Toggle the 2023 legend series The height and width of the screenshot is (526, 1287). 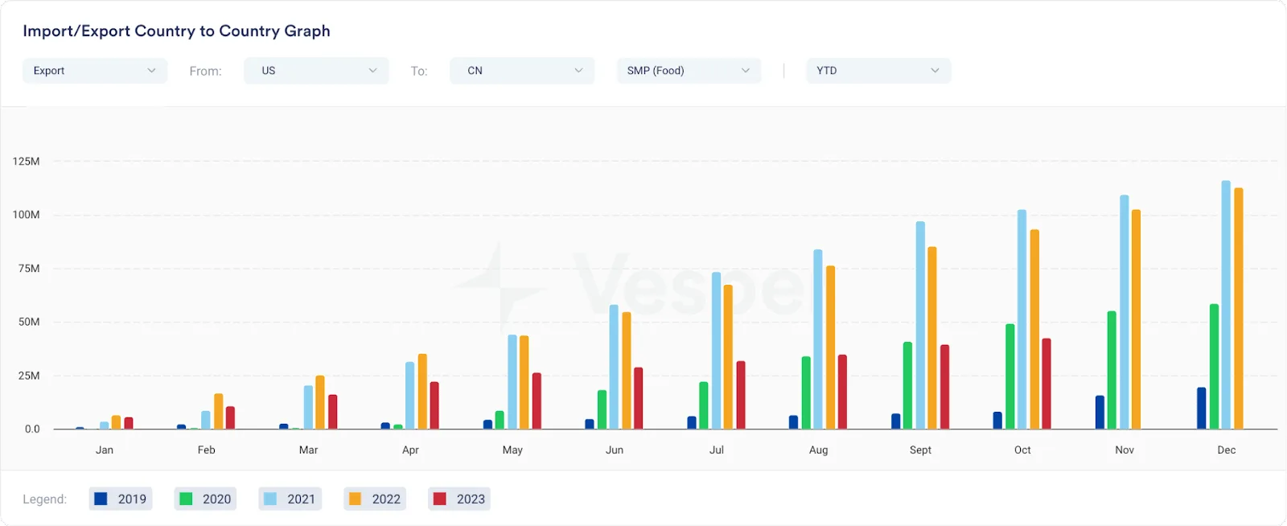(x=459, y=499)
